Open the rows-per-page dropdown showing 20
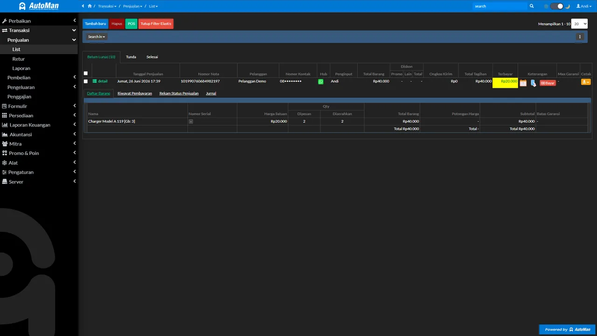 click(579, 24)
